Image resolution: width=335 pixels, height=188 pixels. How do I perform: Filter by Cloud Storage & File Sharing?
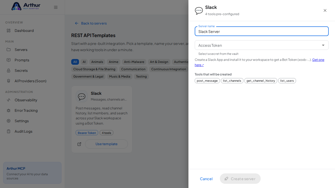[94, 69]
